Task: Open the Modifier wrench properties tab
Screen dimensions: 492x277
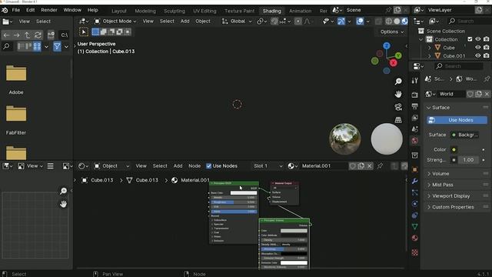Action: point(415,182)
